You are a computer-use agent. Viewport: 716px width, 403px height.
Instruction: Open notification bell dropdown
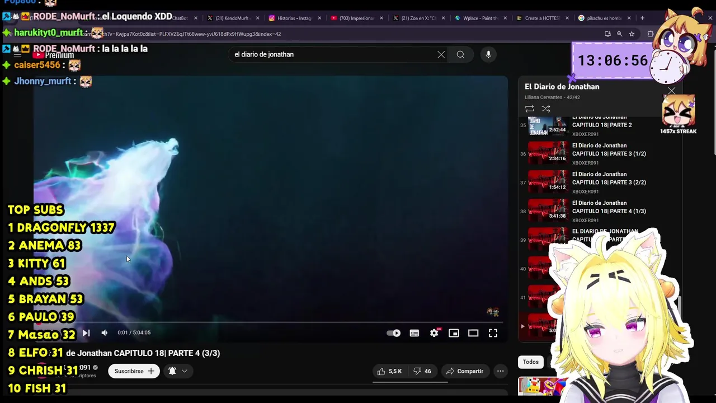click(178, 371)
